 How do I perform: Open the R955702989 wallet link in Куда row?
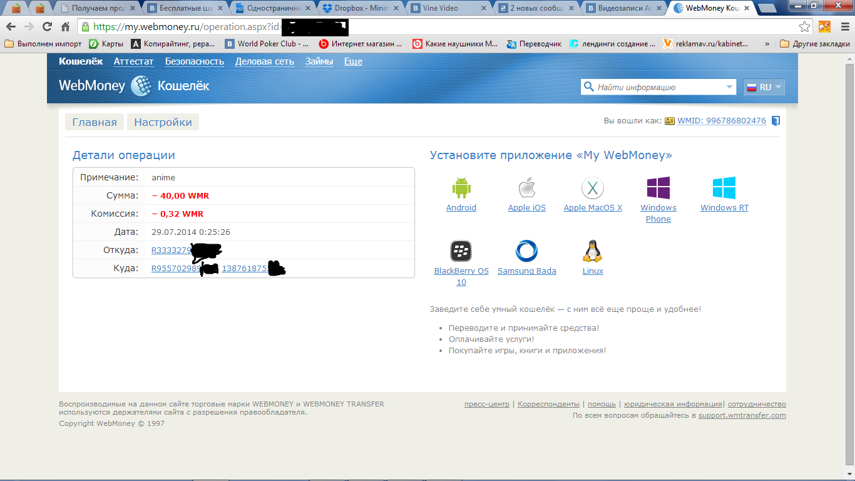178,268
